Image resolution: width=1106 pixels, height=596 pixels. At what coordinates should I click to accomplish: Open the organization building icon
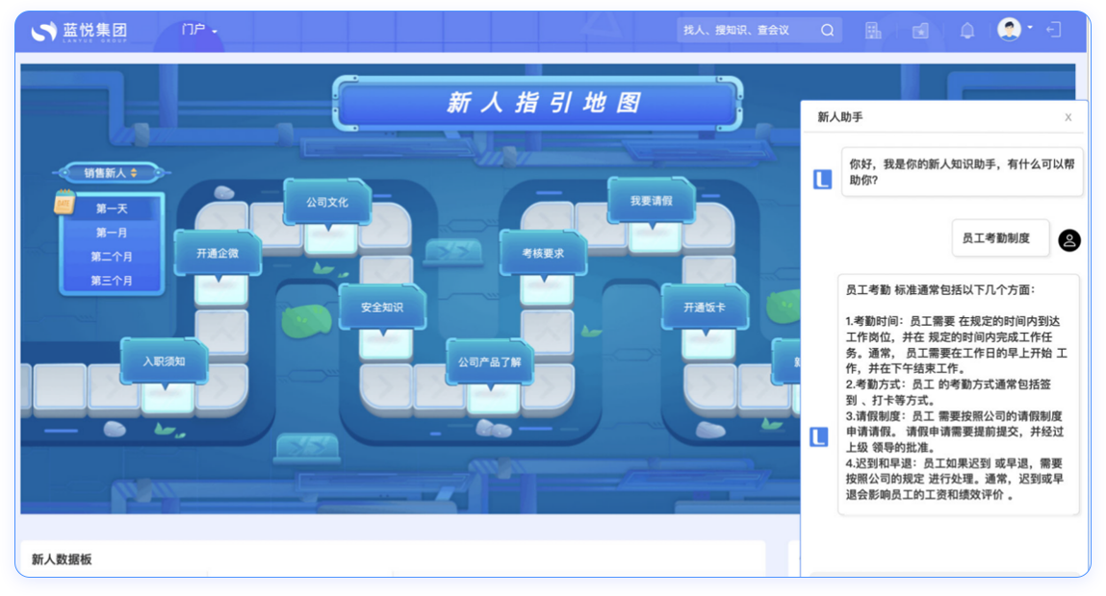[x=873, y=31]
